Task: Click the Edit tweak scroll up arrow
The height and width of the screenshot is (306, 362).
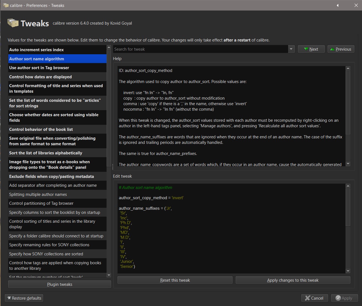Action: click(x=348, y=186)
